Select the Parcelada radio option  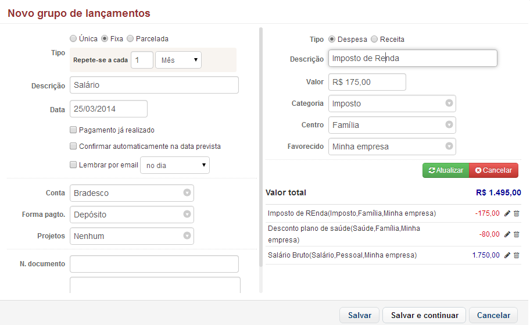tap(130, 39)
